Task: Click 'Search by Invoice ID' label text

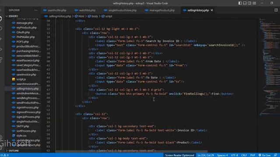Action: click(162, 41)
